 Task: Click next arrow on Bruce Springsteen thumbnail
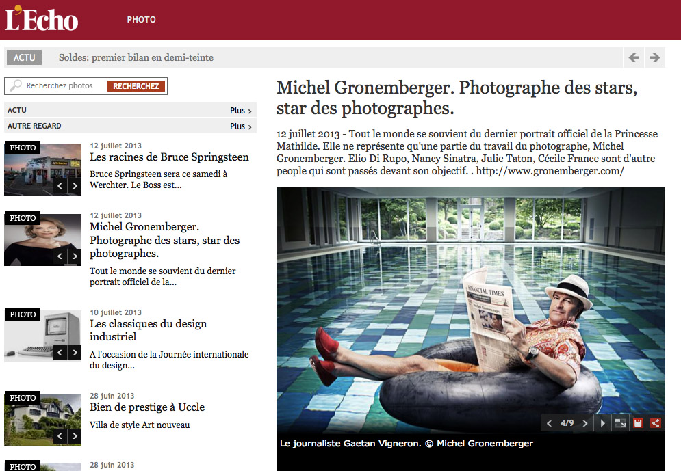tap(75, 186)
